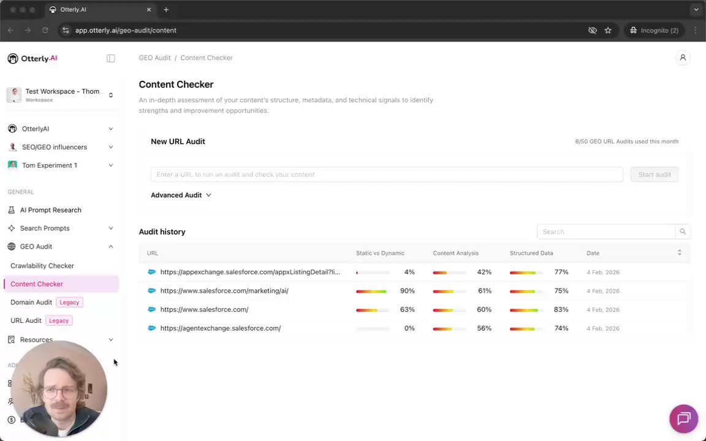
Task: Collapse the sidebar panel toggle icon
Action: pos(111,58)
